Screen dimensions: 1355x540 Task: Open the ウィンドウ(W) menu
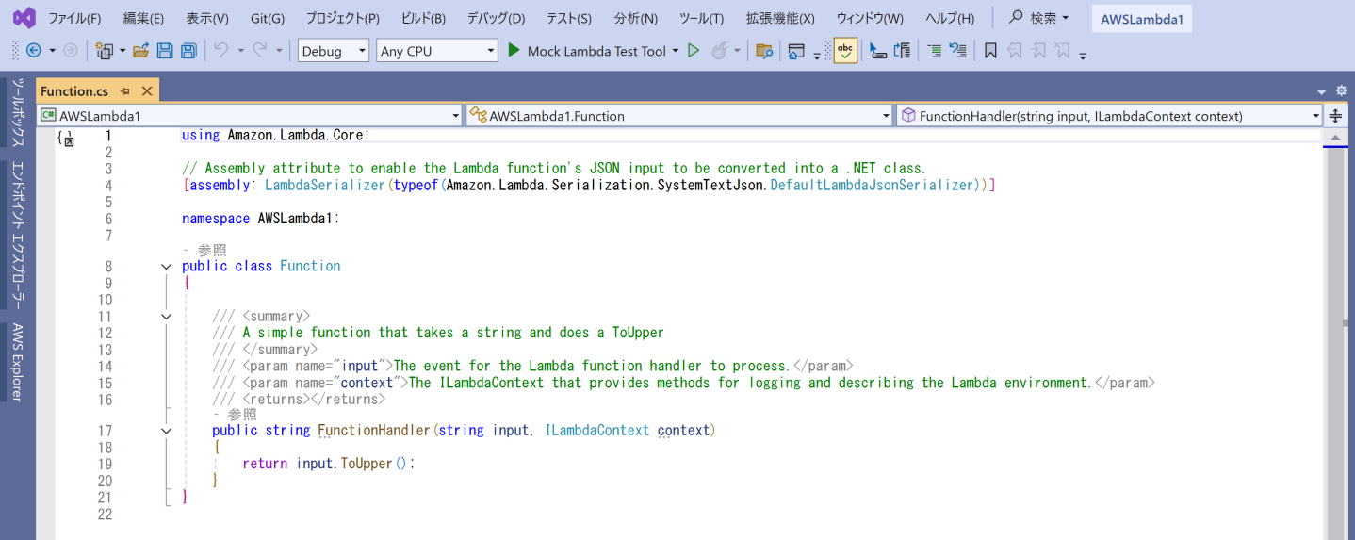[870, 18]
